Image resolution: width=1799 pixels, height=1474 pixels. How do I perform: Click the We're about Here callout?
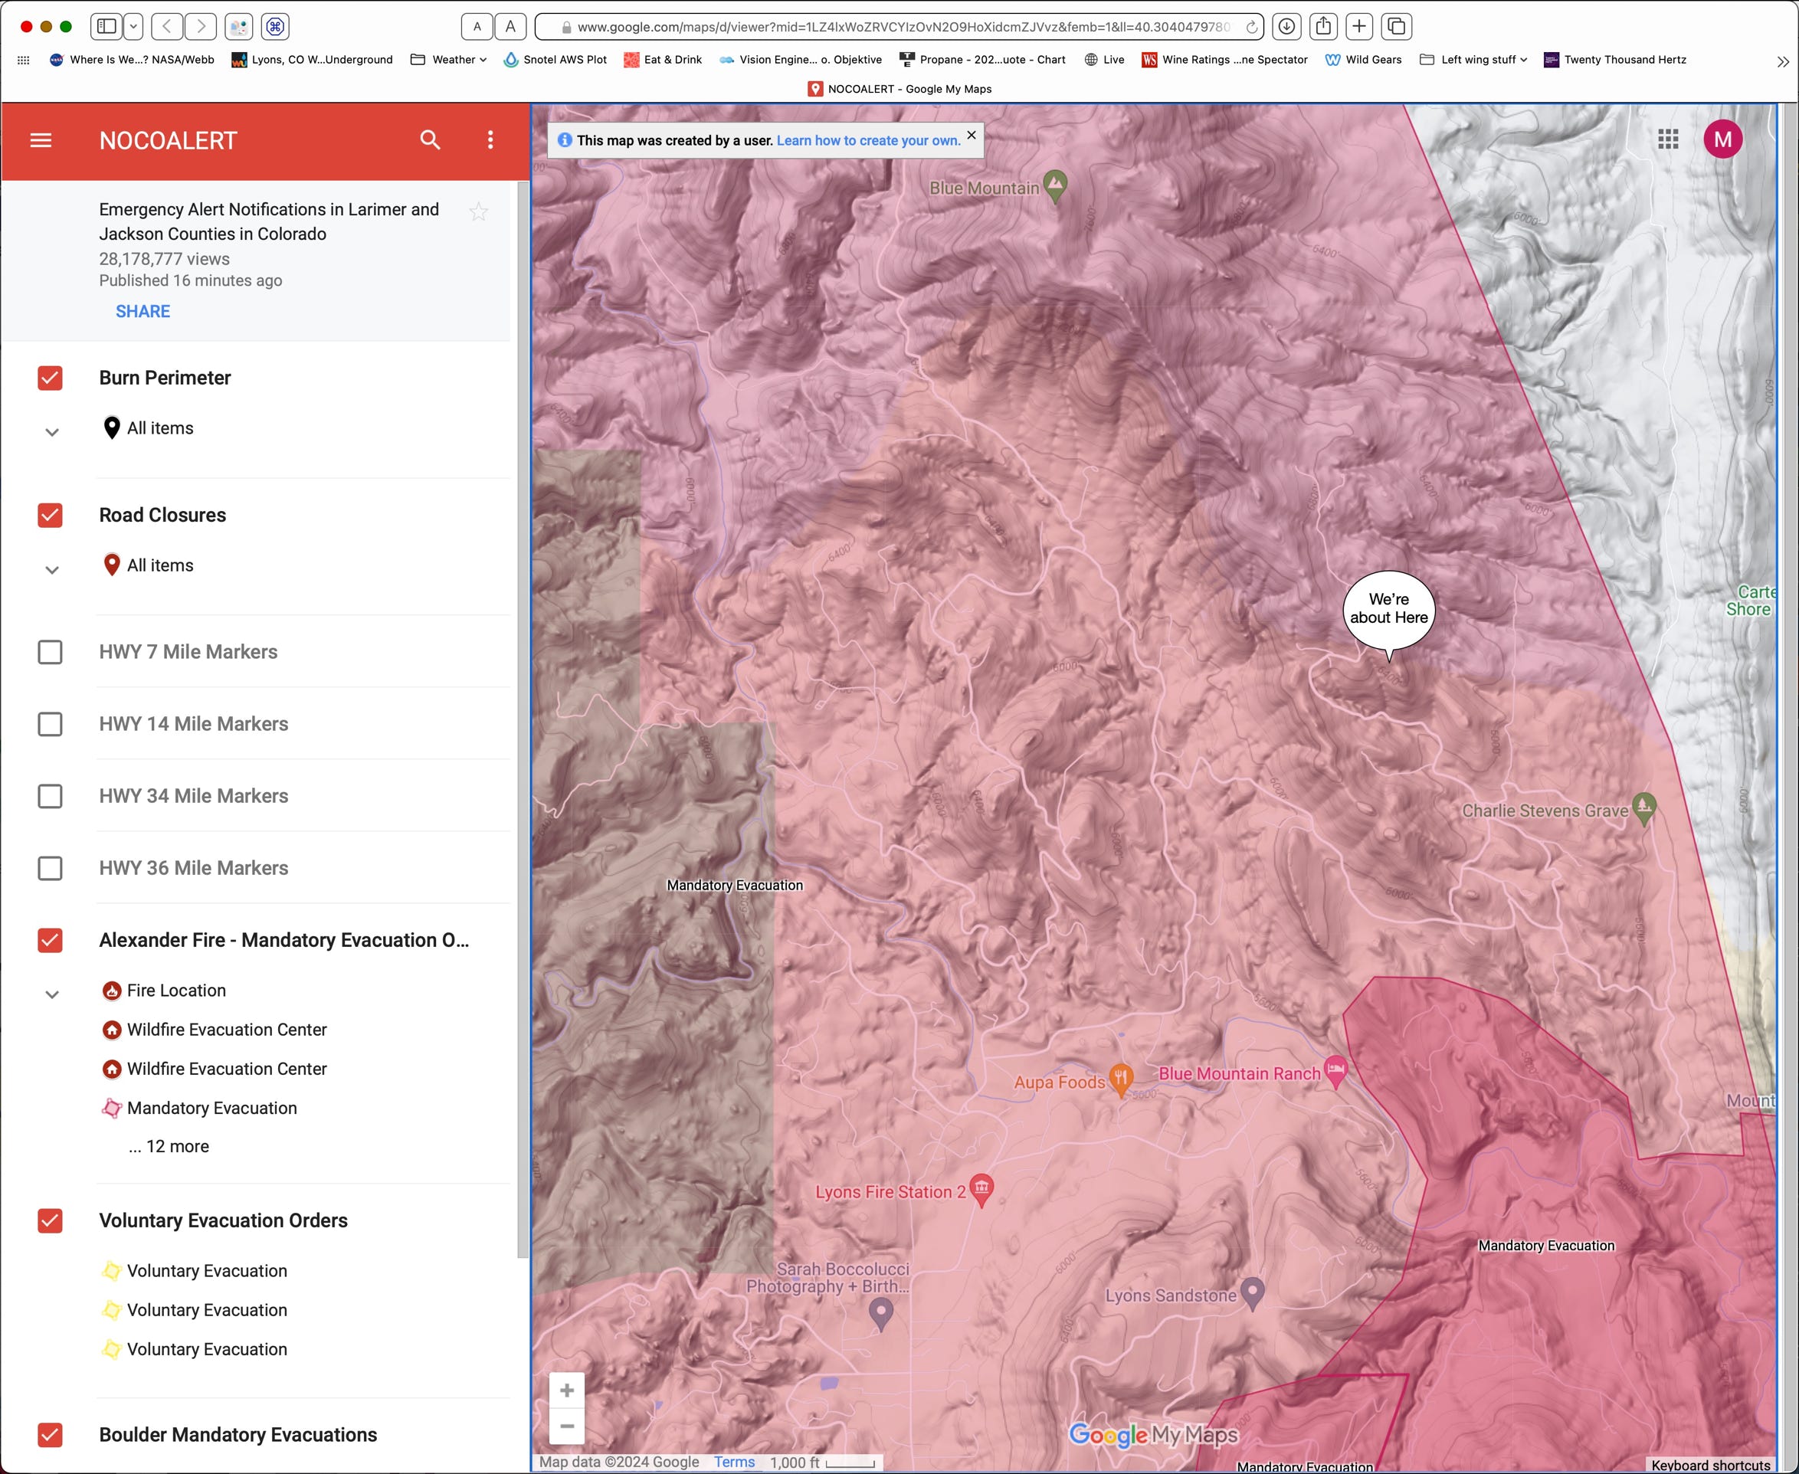click(1389, 609)
